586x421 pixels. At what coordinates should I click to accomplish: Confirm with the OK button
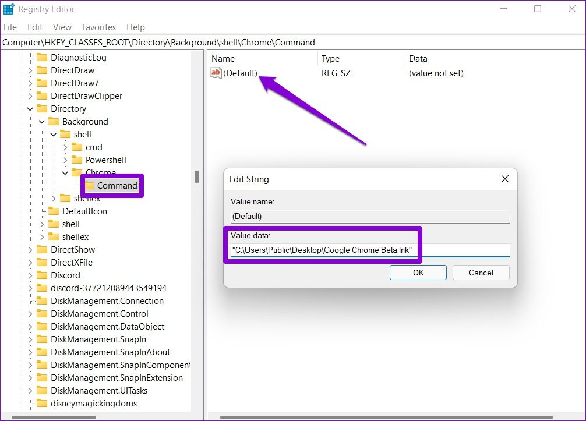point(418,273)
